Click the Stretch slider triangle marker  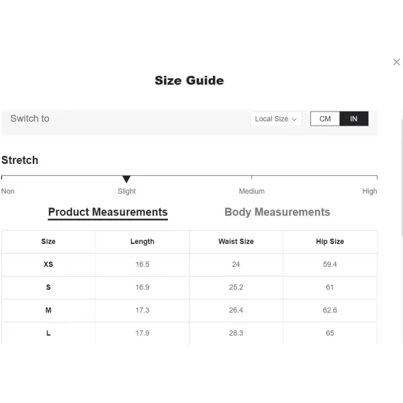pyautogui.click(x=126, y=179)
